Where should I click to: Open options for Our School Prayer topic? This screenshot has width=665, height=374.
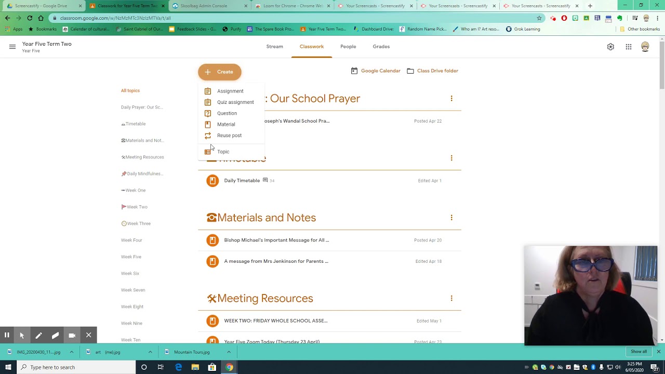451,98
